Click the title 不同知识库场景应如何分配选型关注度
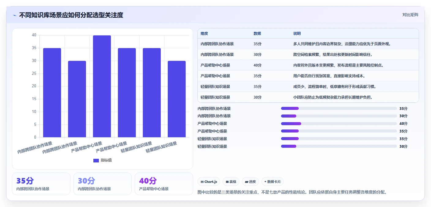Screen dimensions: 431x207 pos(71,15)
